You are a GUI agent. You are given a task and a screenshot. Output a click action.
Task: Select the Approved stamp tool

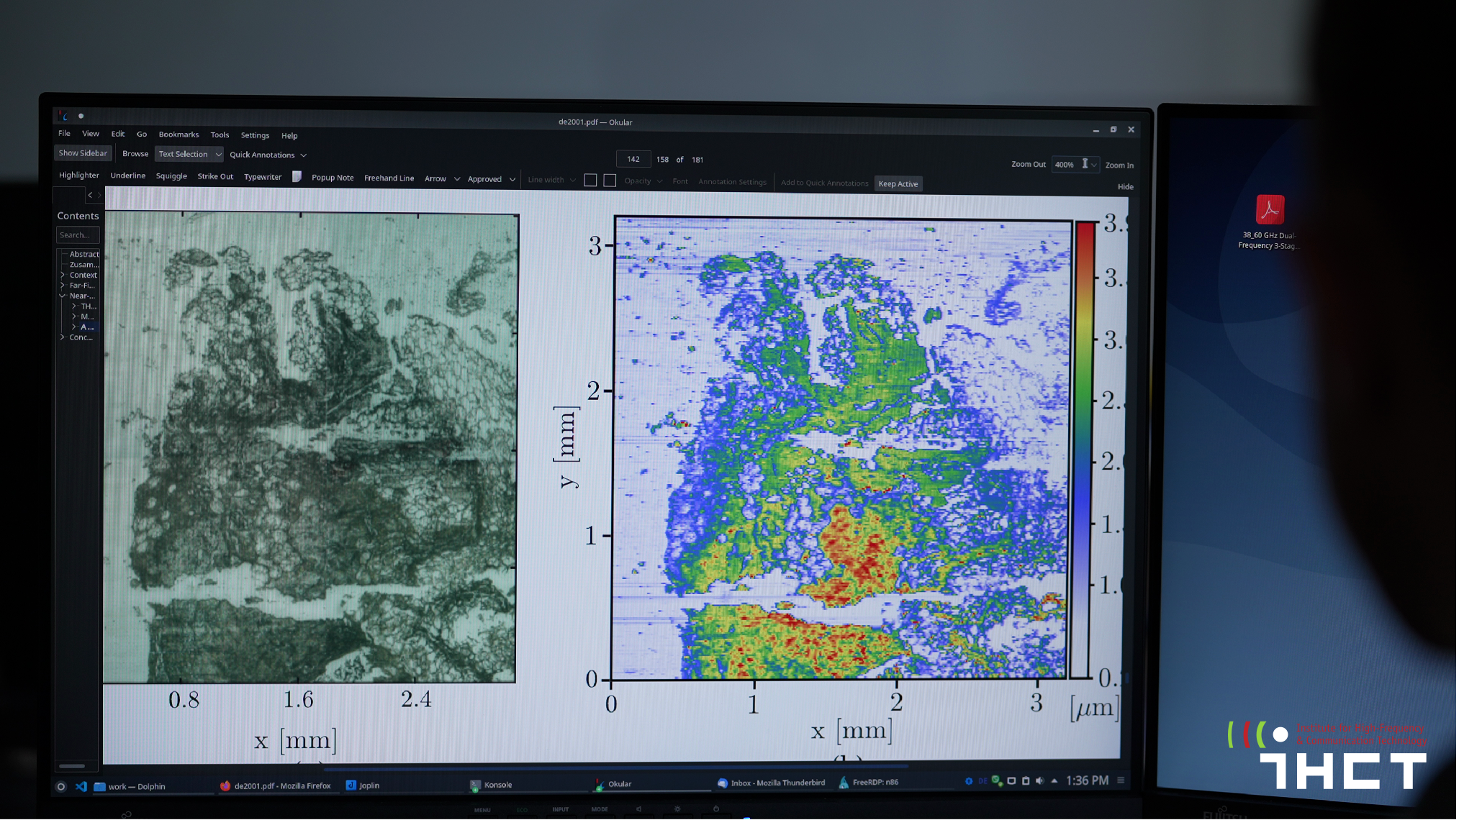(484, 180)
